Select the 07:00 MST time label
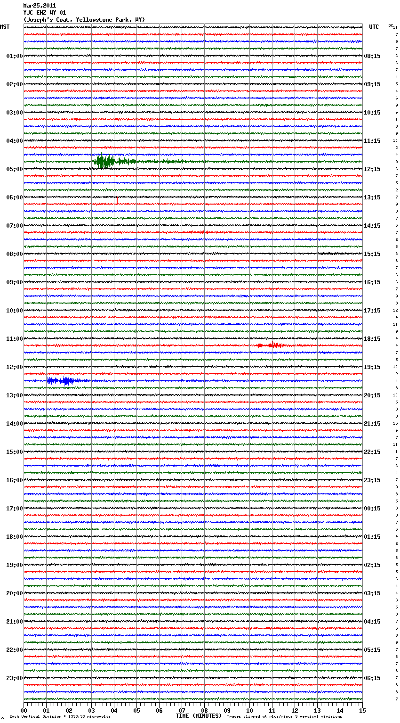Image resolution: width=400 pixels, height=723 pixels. pyautogui.click(x=15, y=226)
